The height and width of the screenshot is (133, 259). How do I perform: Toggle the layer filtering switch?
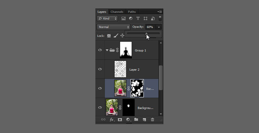(160, 18)
